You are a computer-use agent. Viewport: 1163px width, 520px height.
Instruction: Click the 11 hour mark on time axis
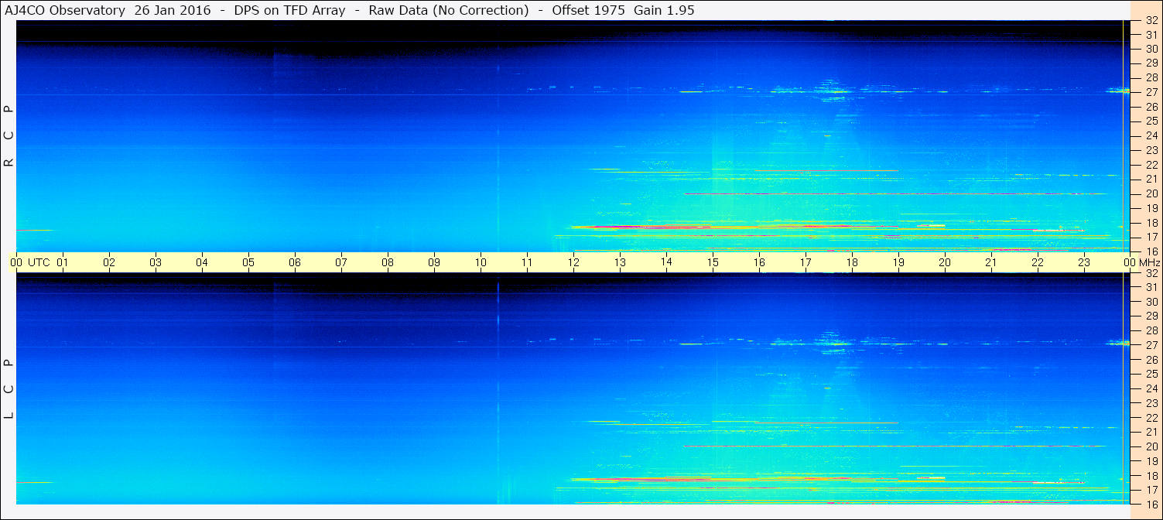(x=527, y=262)
